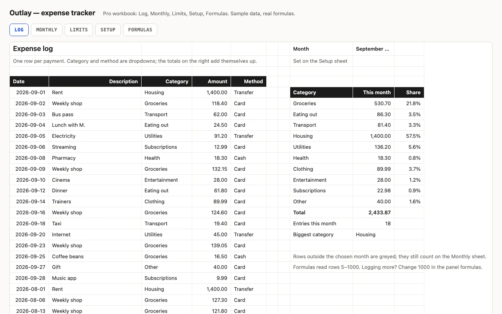
Task: Select the Method column header
Action: tap(249, 82)
